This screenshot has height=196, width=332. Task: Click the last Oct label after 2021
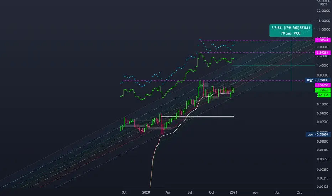pos(299,192)
